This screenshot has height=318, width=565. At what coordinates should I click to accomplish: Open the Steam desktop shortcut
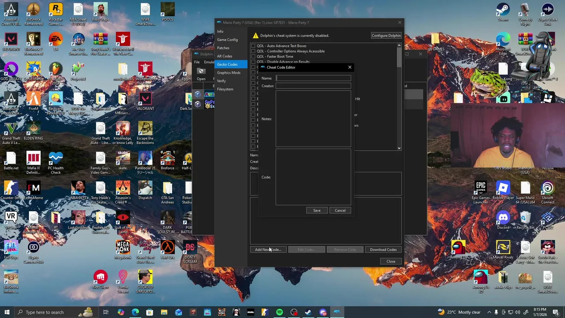pos(503,12)
